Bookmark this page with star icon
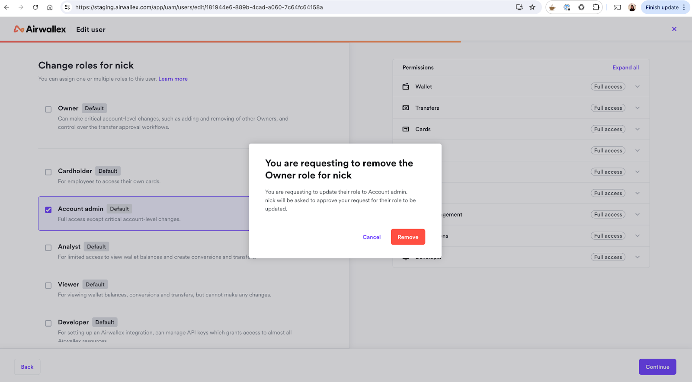The image size is (692, 382). point(532,7)
